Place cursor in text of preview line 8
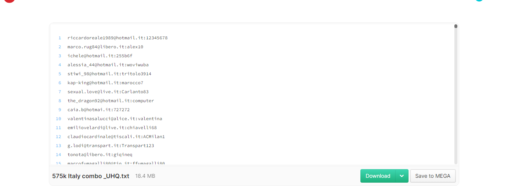 click(111, 101)
